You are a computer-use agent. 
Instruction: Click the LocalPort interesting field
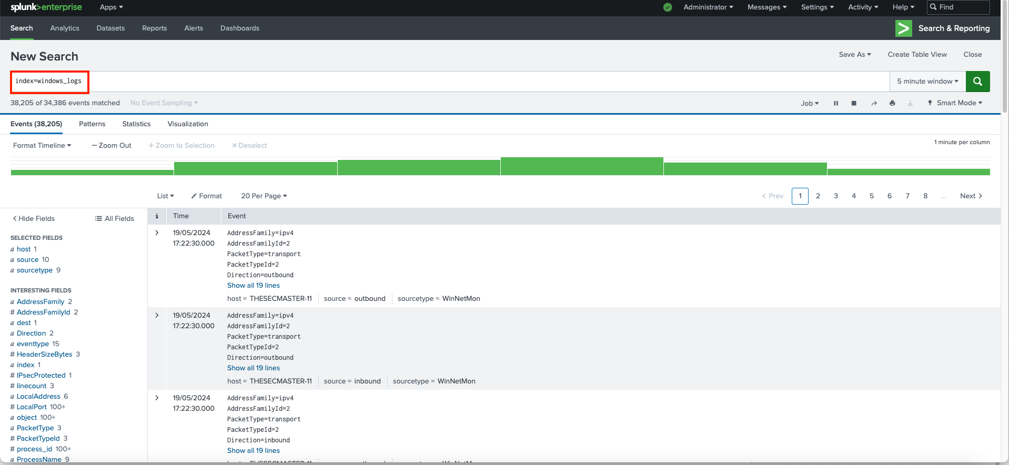click(32, 407)
